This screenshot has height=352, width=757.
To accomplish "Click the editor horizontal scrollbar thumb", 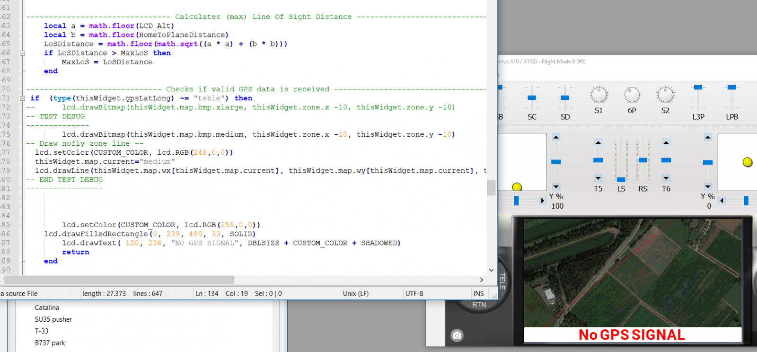I will [119, 280].
